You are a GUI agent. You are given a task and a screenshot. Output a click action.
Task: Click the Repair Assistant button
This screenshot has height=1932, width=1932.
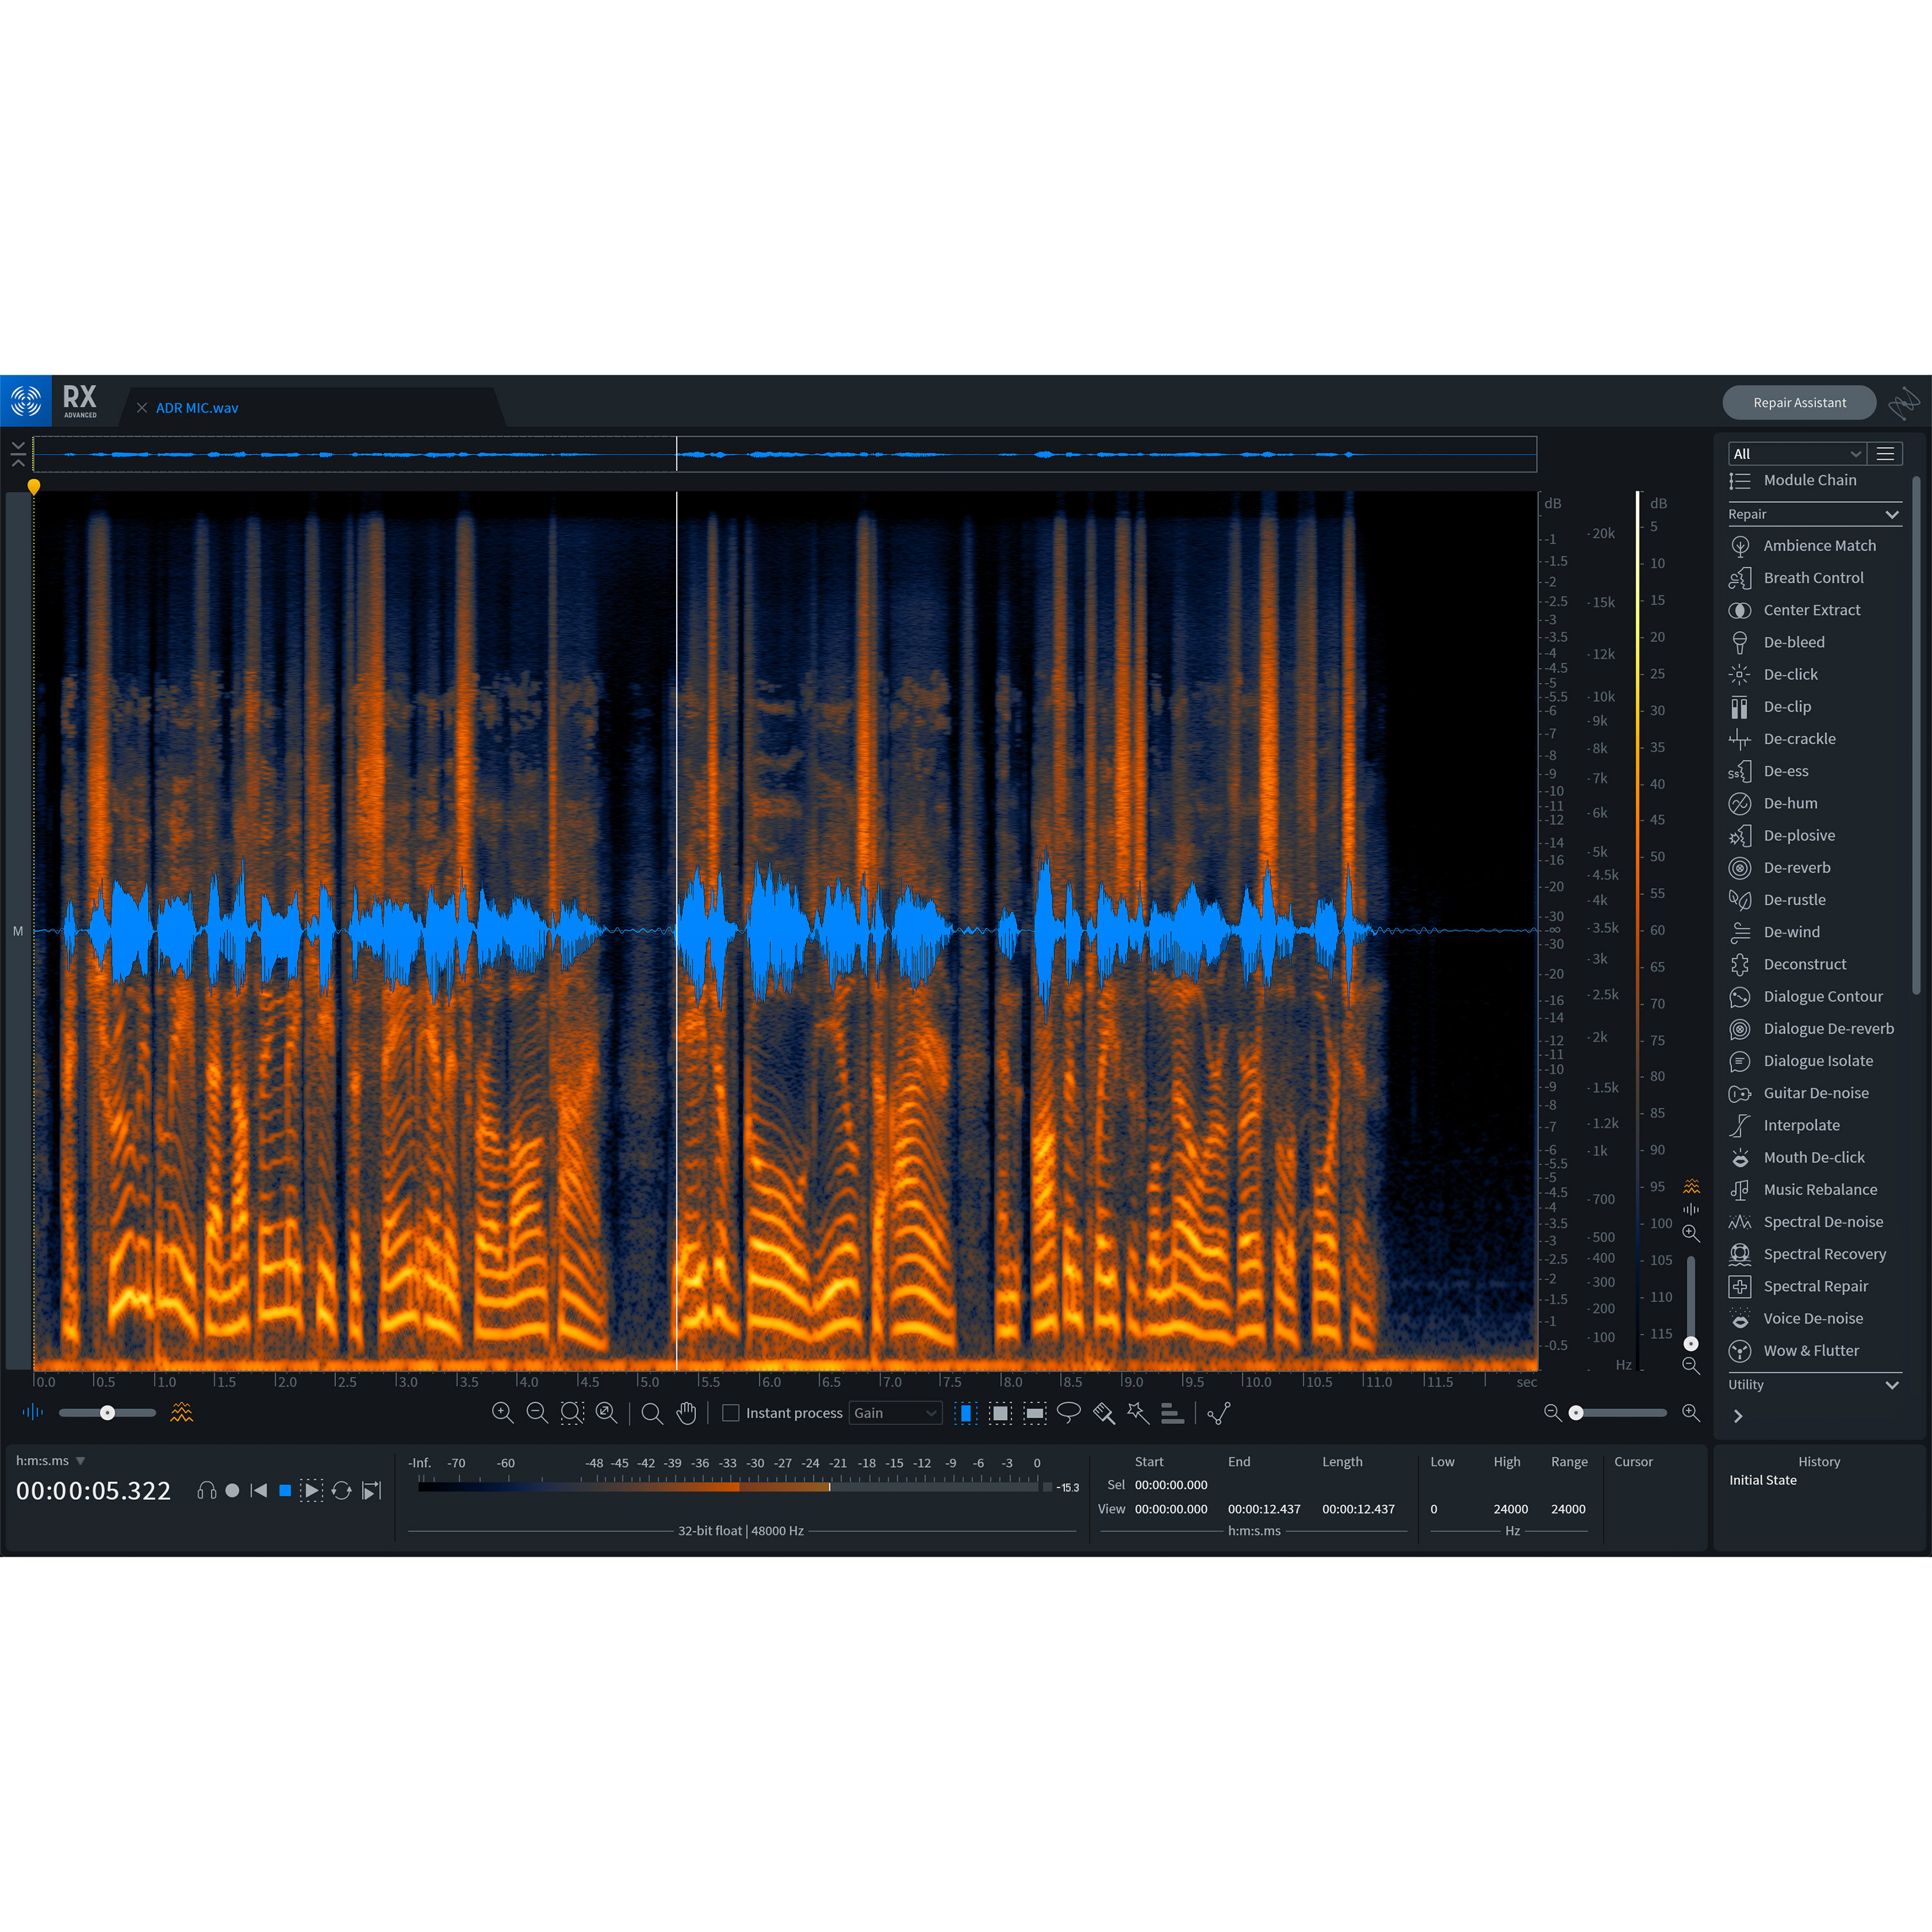(1799, 402)
